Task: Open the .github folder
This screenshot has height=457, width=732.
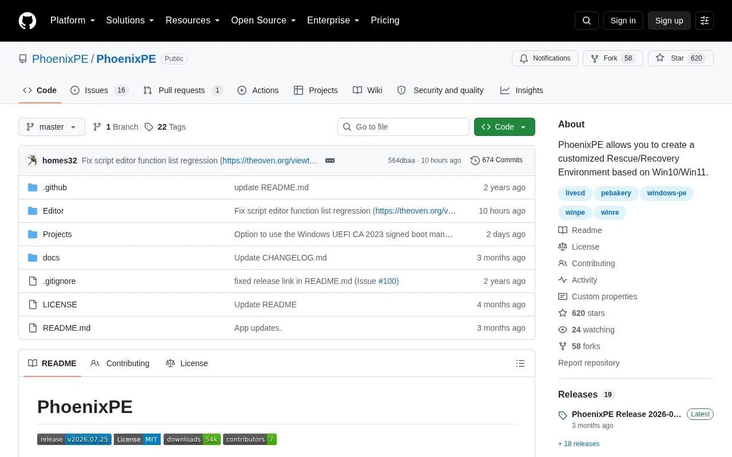Action: click(55, 187)
